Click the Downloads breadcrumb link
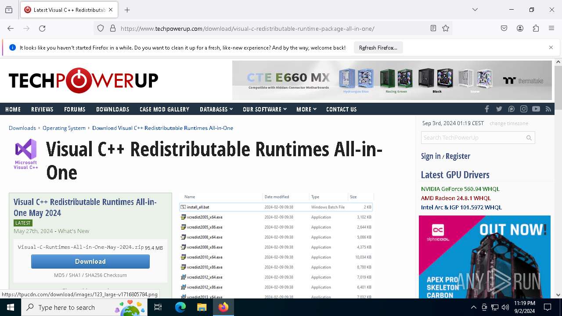Screen dimensions: 562x316 pos(22,128)
